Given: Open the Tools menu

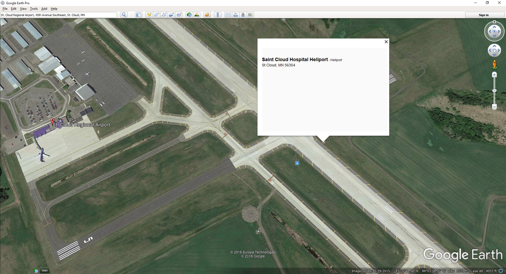Looking at the screenshot, I should coord(34,9).
